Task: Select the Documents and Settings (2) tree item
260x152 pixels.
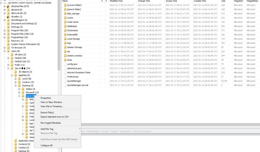Action: (24, 23)
